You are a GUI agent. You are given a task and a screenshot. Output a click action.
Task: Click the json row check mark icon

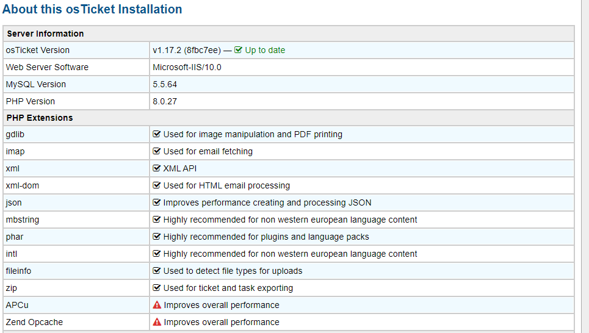[x=157, y=202]
